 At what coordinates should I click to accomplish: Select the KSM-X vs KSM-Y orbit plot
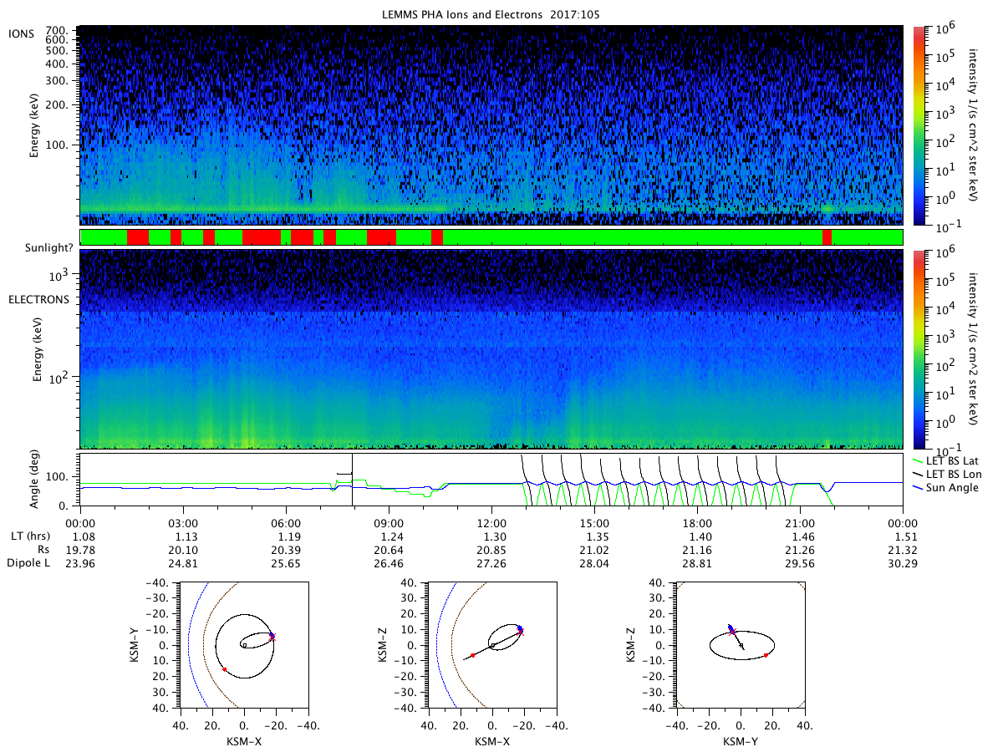tap(244, 645)
